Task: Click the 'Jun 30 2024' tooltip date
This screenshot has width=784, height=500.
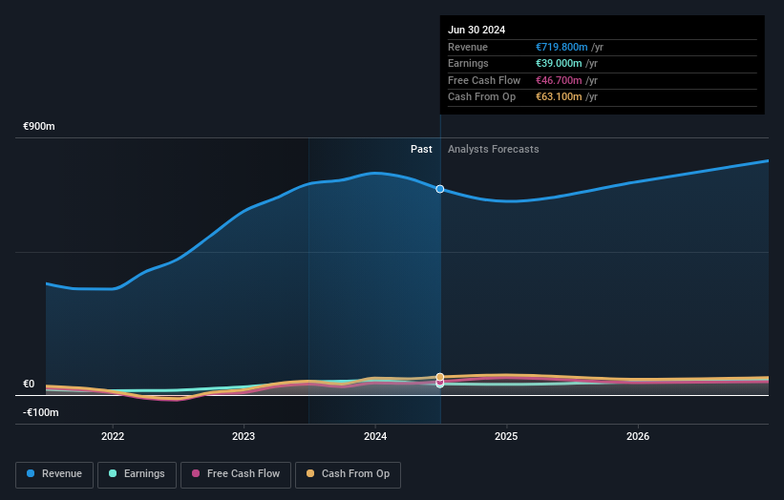Action: 476,30
